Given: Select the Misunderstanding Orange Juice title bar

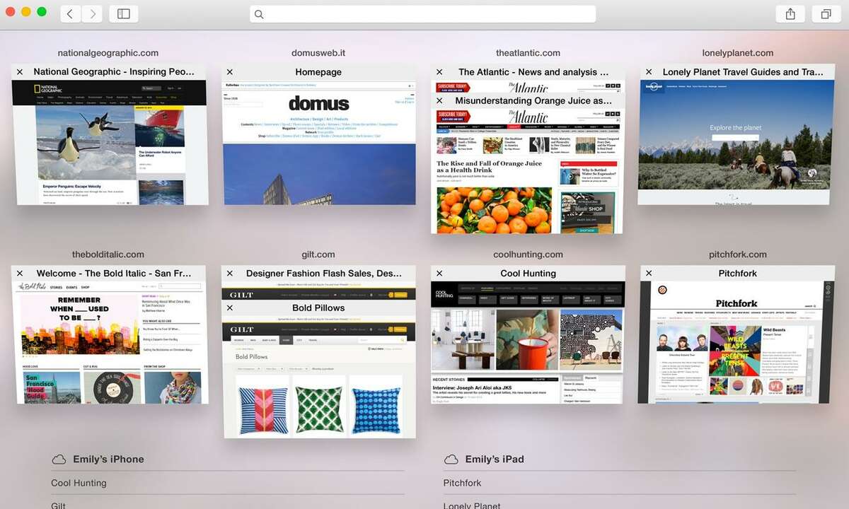Looking at the screenshot, I should pyautogui.click(x=528, y=101).
